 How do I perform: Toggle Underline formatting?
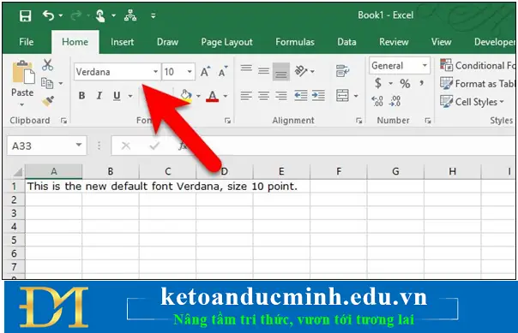point(117,96)
